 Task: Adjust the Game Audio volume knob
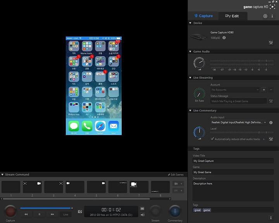tap(199, 63)
